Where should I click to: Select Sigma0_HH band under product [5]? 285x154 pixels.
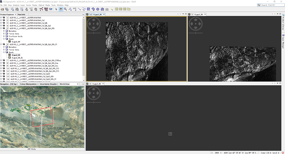click(x=16, y=42)
